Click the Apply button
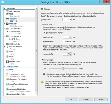 [101, 99]
